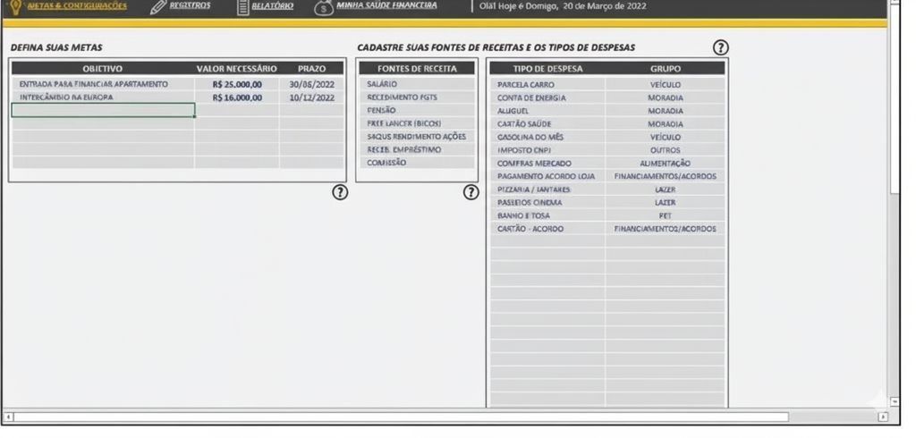
Task: Click the Banho e Tosa expense row
Action: tap(547, 215)
